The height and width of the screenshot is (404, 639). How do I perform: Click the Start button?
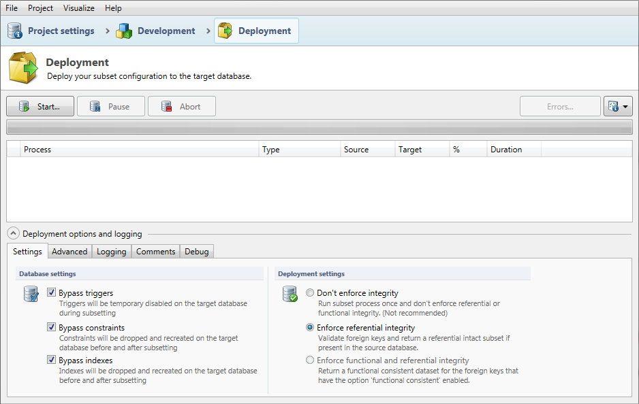pos(40,106)
